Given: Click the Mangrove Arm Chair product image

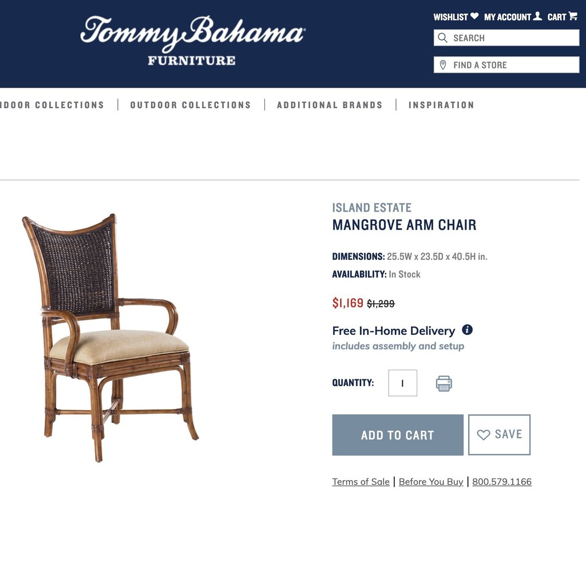Looking at the screenshot, I should click(x=110, y=338).
